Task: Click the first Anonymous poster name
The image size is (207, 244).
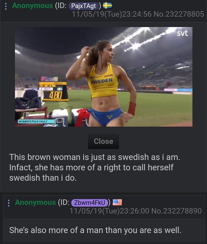Action: 32,6
